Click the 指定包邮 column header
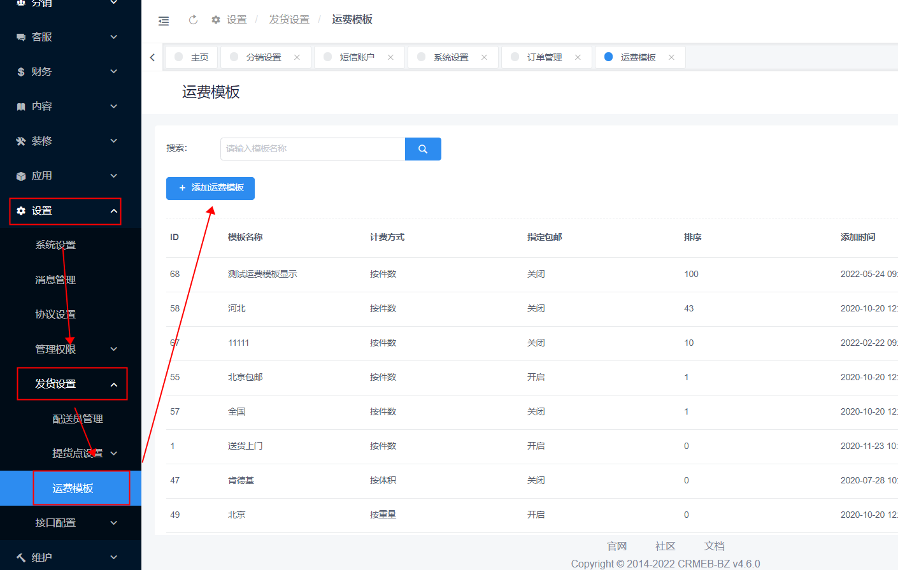The image size is (898, 570). tap(545, 237)
